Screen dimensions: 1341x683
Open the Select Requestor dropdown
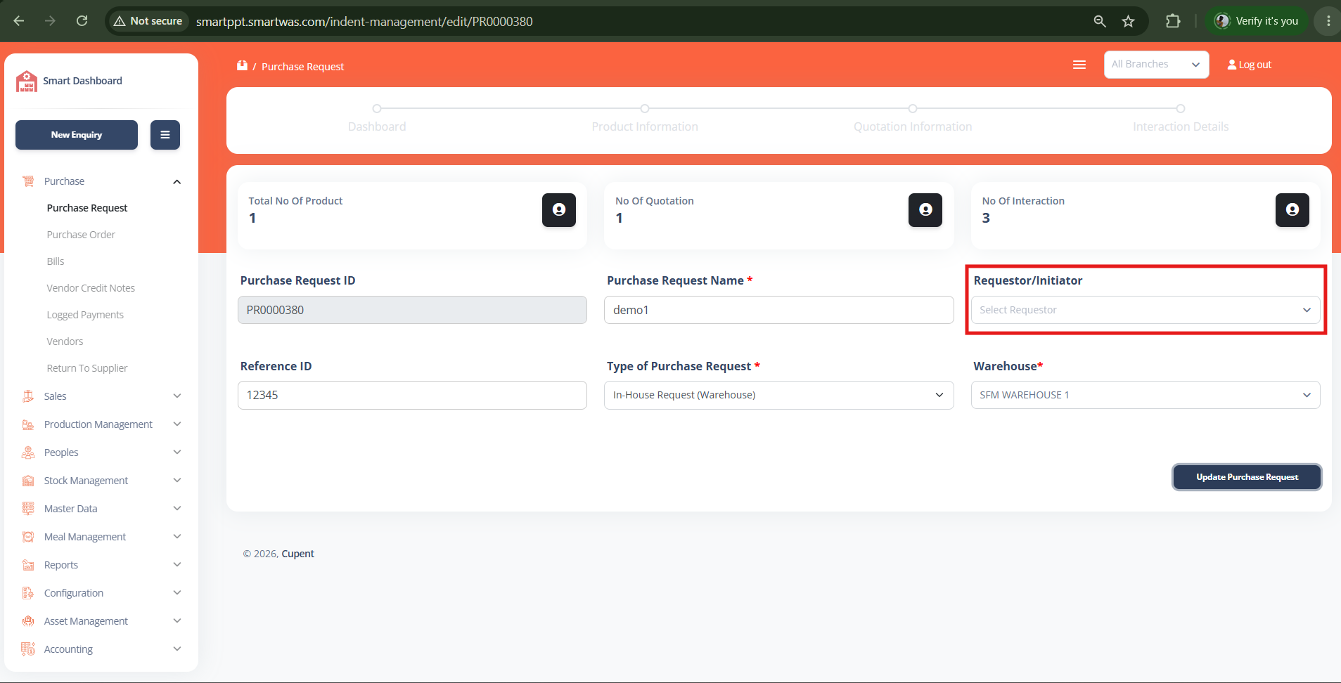pos(1146,310)
